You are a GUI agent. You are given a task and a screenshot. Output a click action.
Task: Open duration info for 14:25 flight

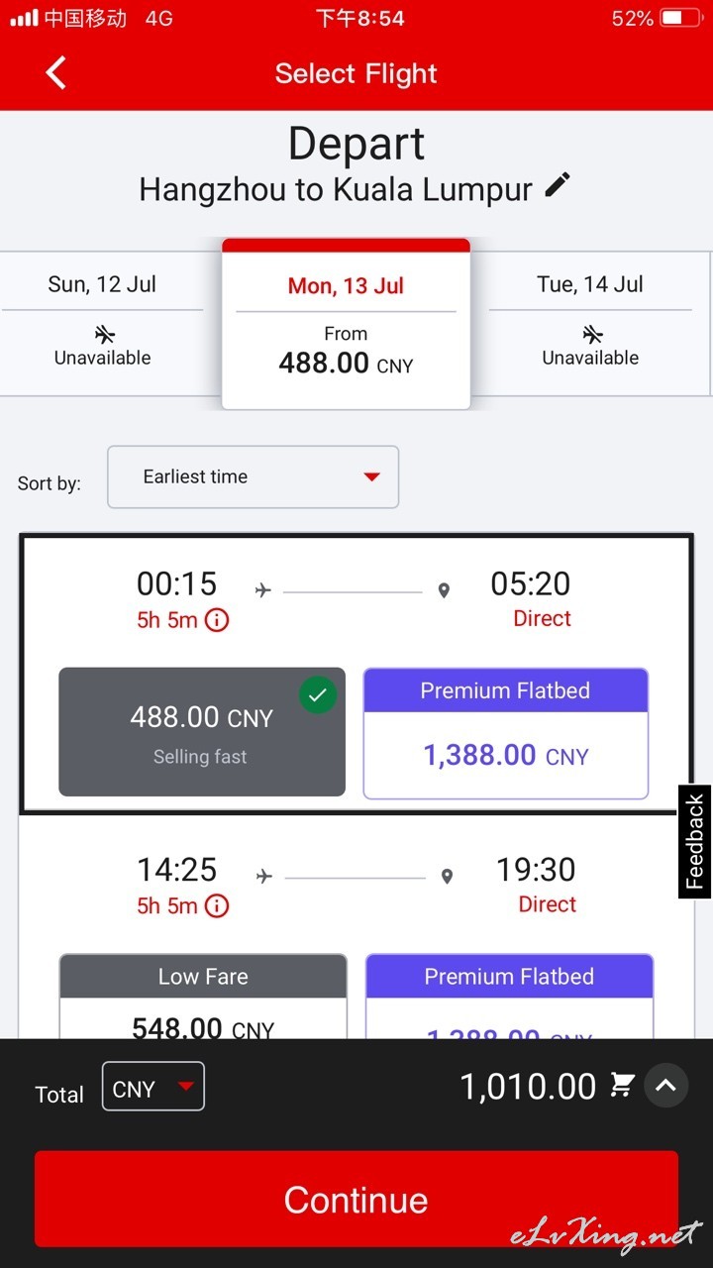click(217, 905)
